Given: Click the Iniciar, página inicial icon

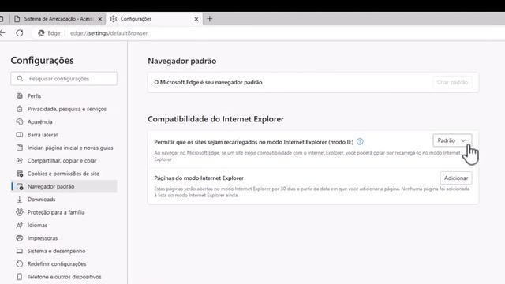Looking at the screenshot, I should coord(20,148).
